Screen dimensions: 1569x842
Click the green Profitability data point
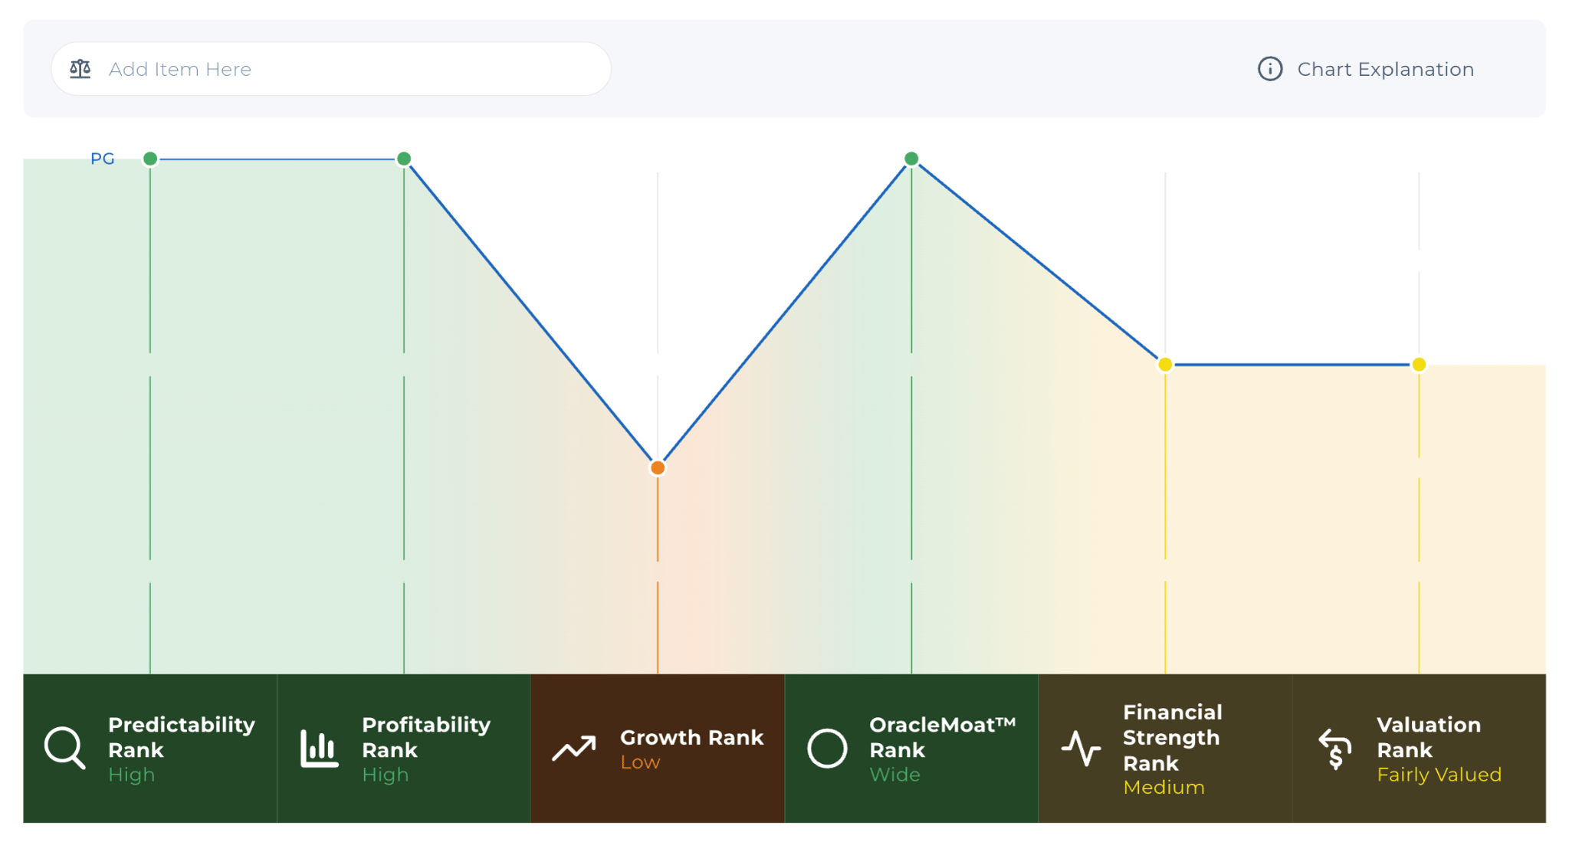click(x=404, y=159)
